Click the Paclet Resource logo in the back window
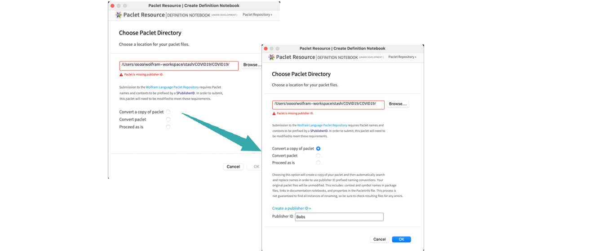 [119, 15]
